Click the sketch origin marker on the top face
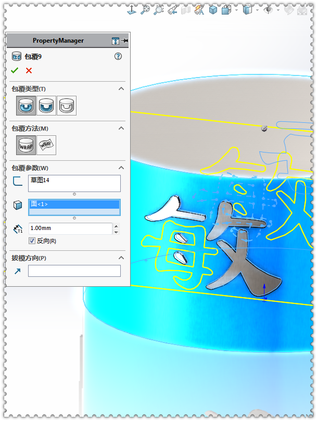 click(264, 129)
